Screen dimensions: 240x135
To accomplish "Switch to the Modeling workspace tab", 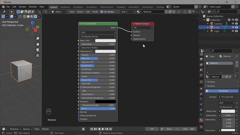I will pyautogui.click(x=65, y=7).
